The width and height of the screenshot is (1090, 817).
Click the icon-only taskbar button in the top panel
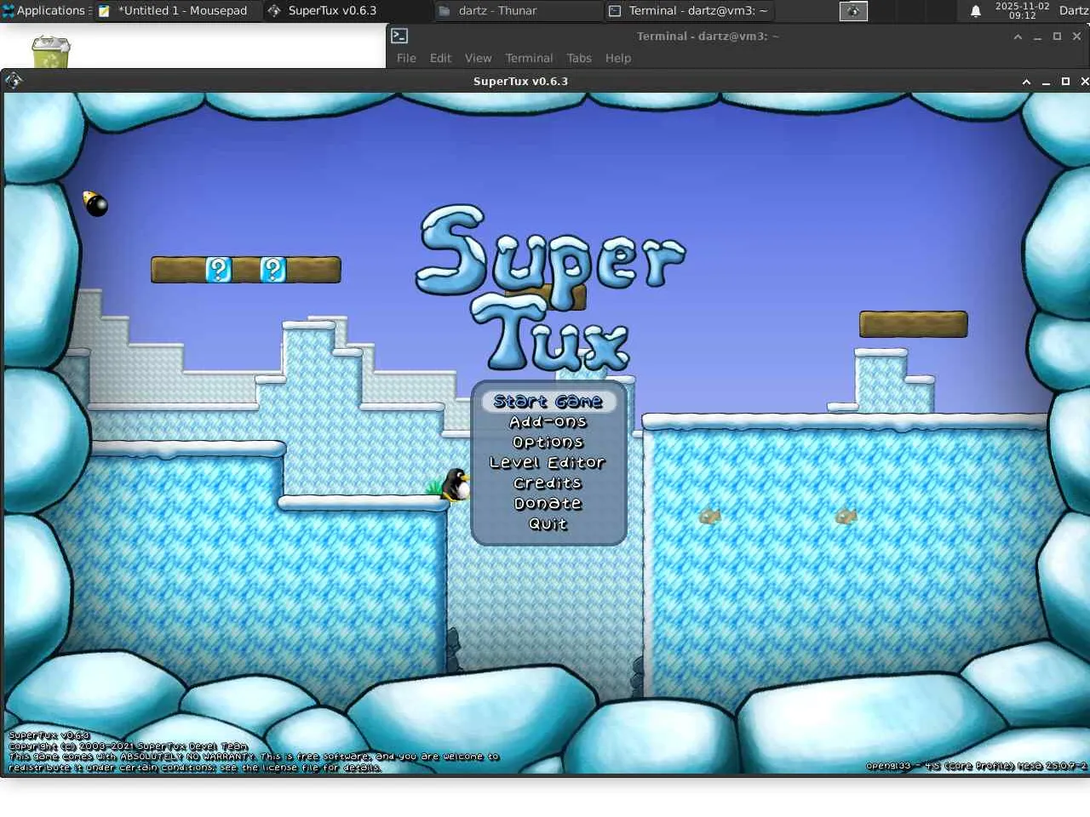pos(853,11)
